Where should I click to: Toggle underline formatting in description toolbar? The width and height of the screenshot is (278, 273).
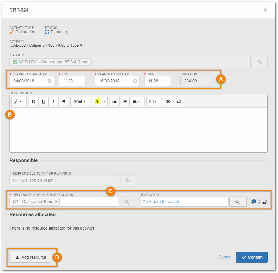[43, 101]
